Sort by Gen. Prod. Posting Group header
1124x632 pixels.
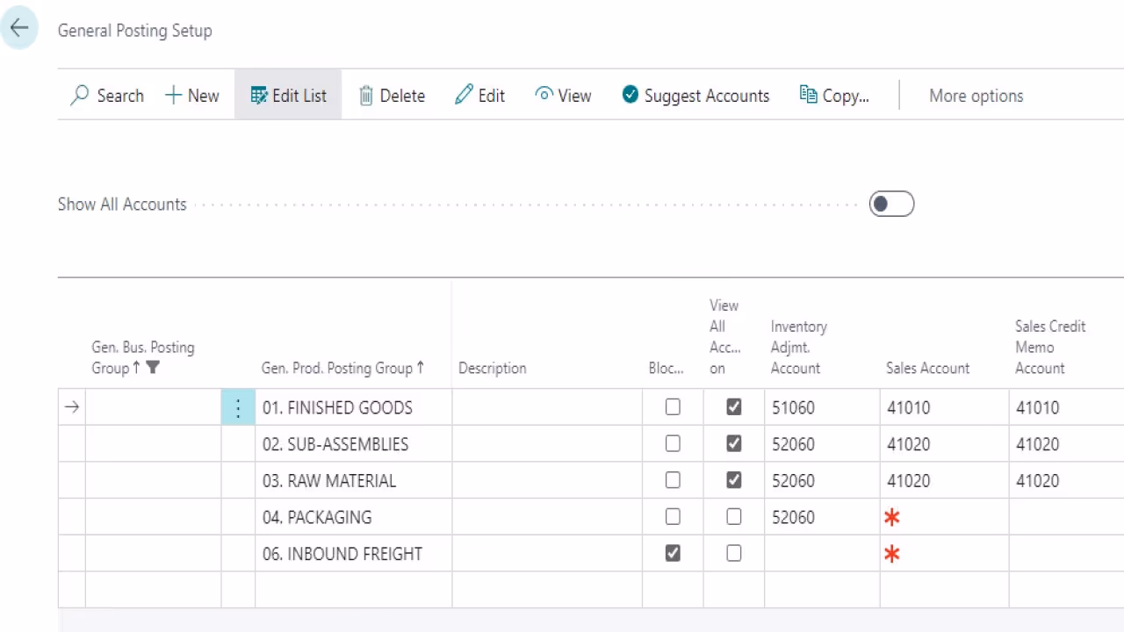click(342, 368)
